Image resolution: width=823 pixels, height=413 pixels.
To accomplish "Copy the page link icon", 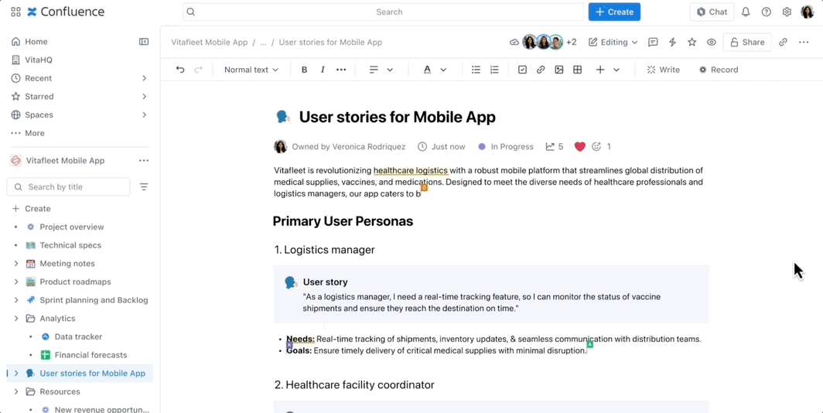I will [x=783, y=42].
